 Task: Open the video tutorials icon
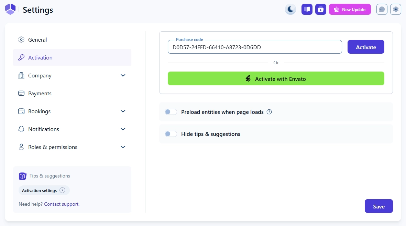[x=321, y=9]
